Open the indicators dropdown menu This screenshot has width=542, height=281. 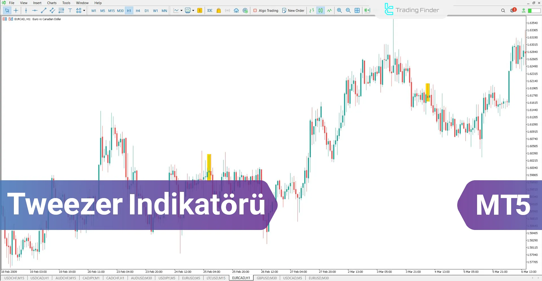click(182, 10)
